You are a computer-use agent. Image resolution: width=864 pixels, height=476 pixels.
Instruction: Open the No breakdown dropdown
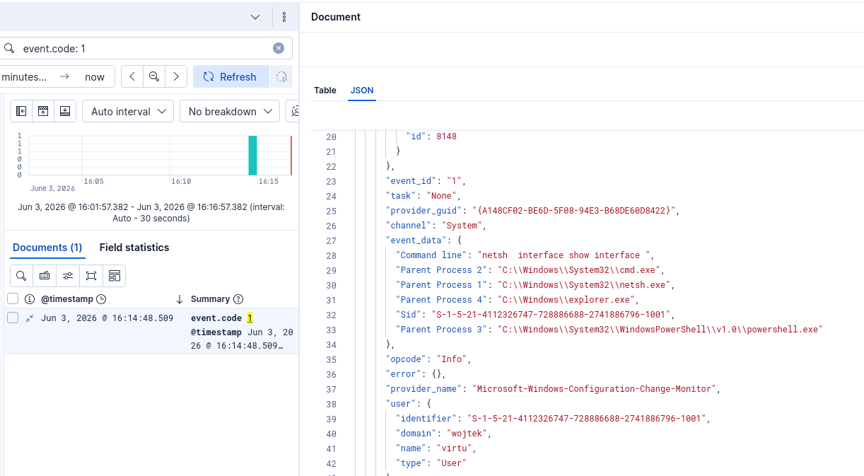coord(230,111)
